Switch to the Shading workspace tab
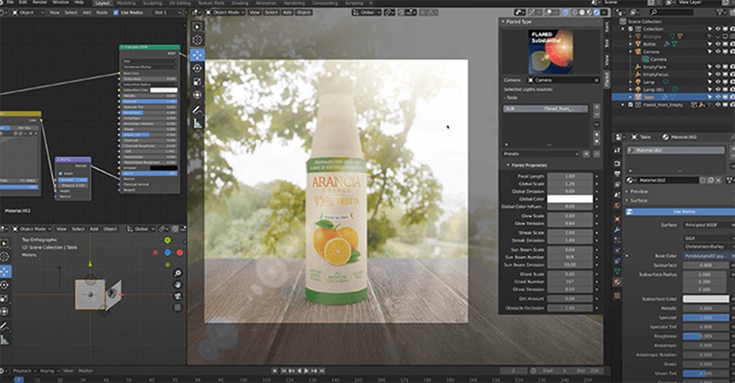 [x=240, y=3]
